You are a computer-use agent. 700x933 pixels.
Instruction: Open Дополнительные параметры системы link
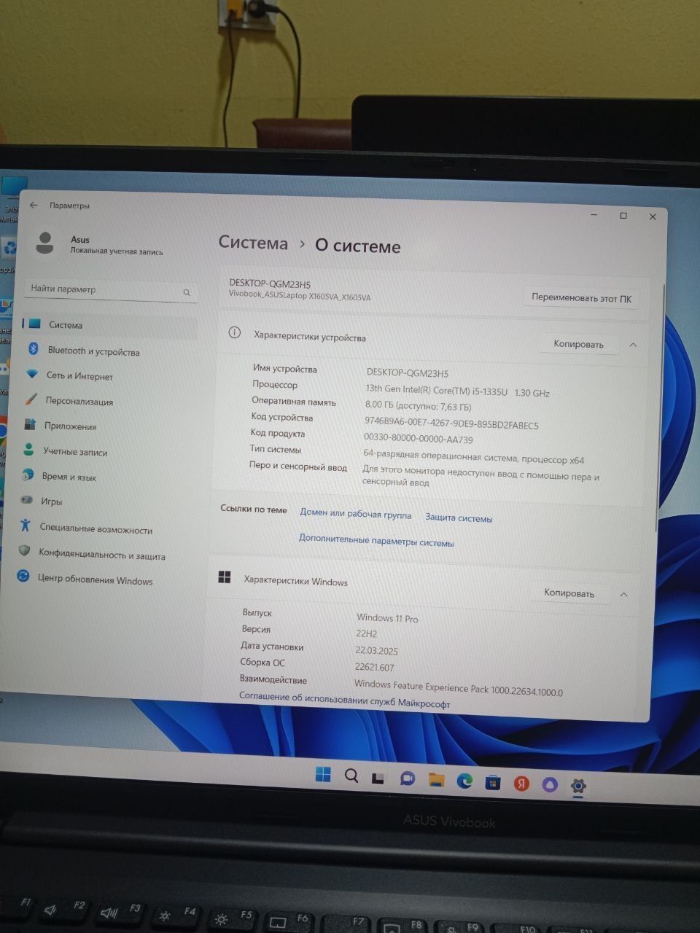(x=376, y=541)
